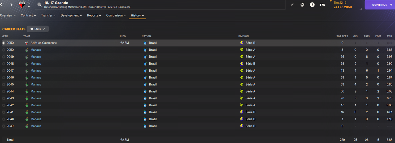This screenshot has width=395, height=143.
Task: Select radio button for 2043 row
Action: [x=4, y=98]
